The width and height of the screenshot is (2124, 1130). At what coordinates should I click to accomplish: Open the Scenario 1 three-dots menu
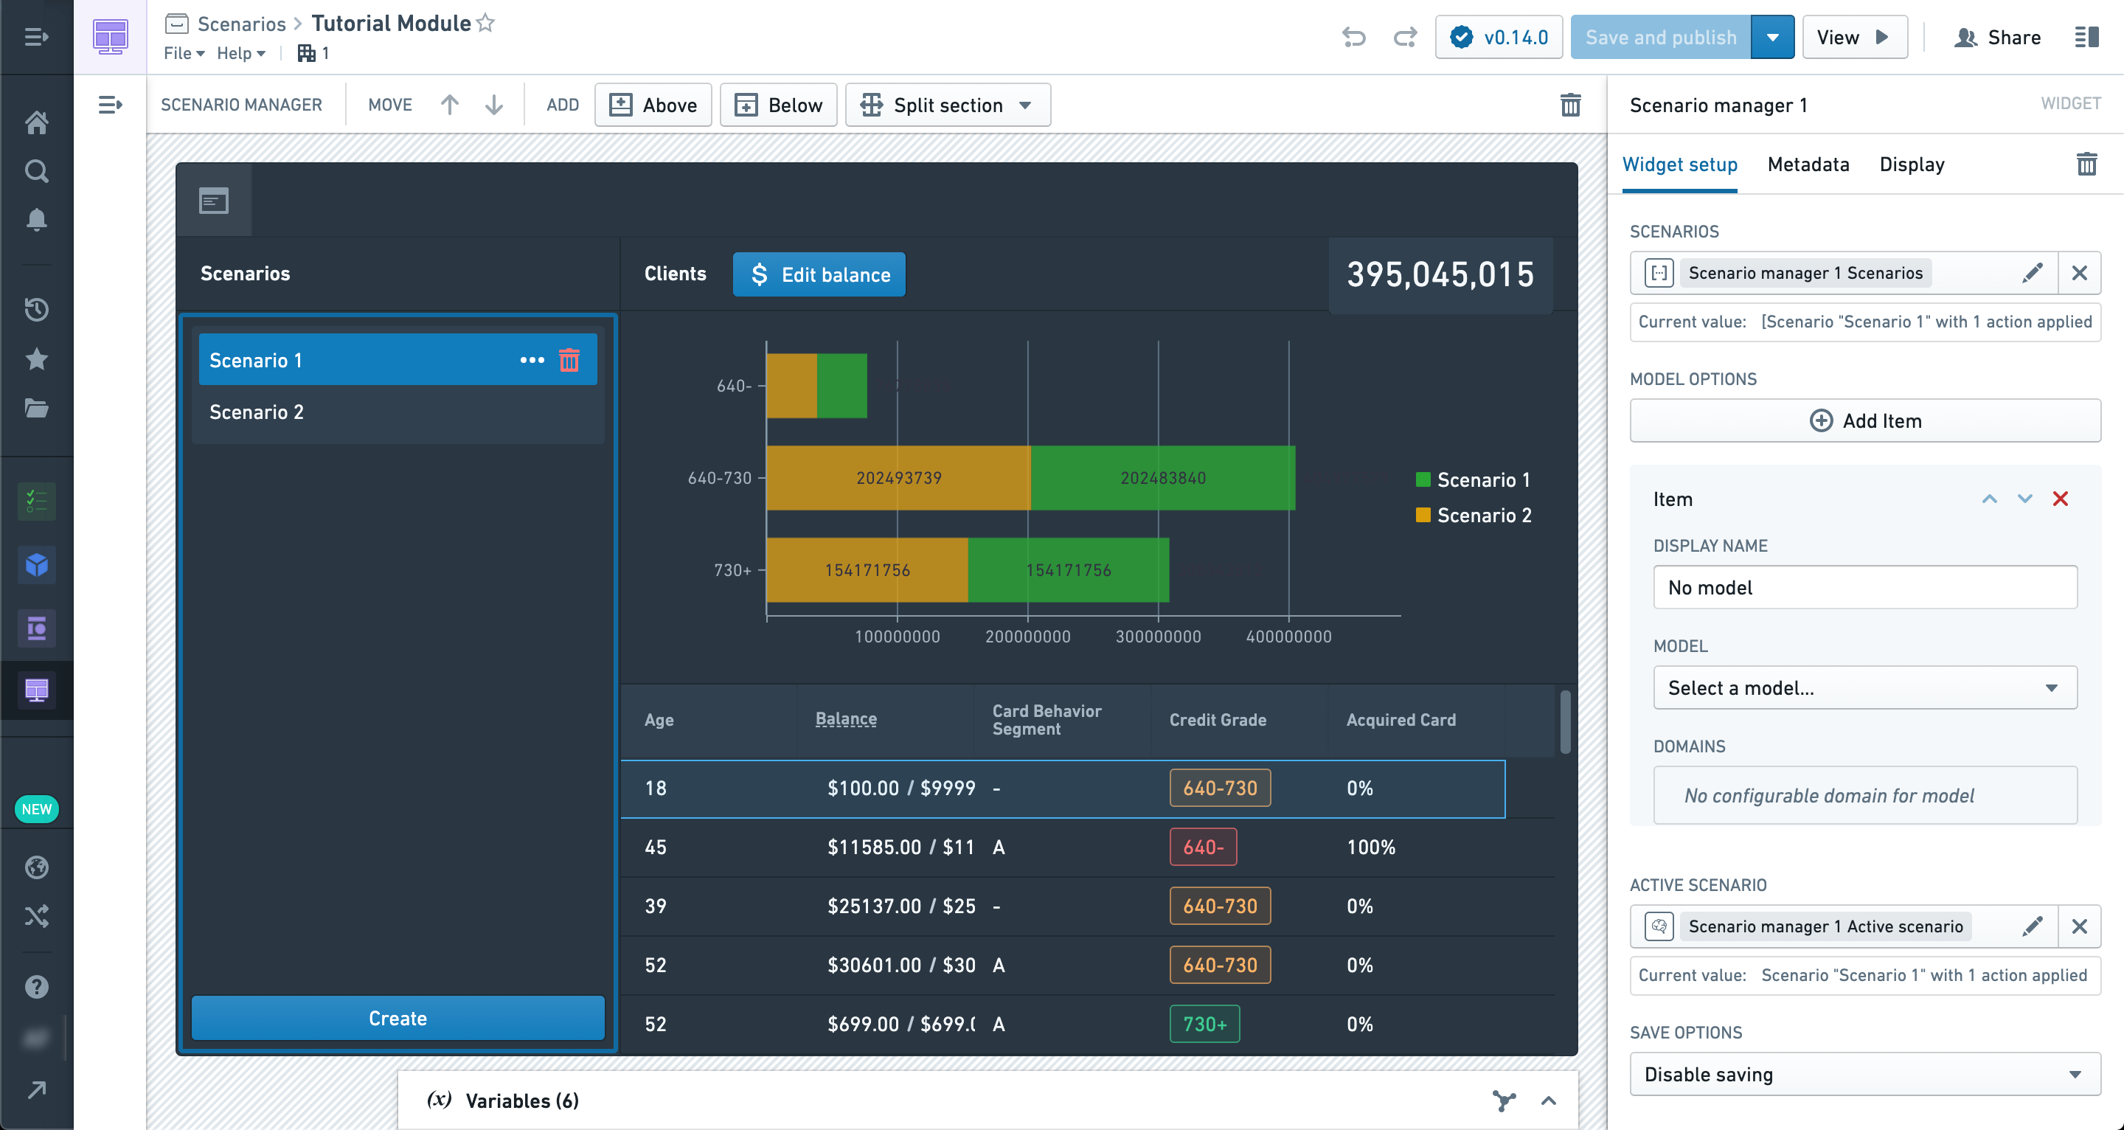532,360
